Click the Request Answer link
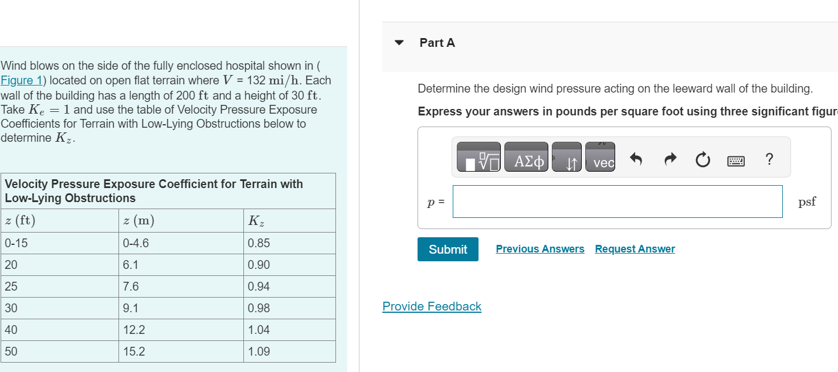838x372 pixels. coord(635,249)
